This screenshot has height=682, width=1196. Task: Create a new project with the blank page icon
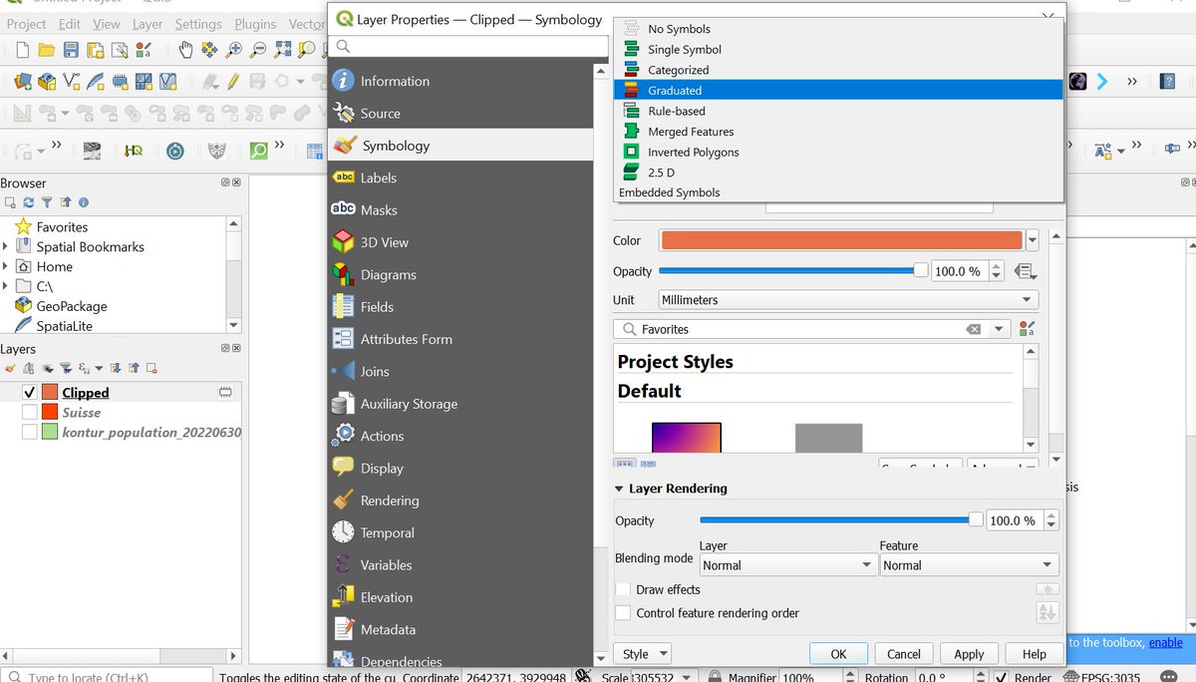[21, 50]
